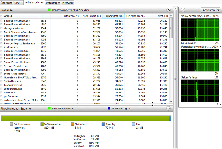Click the green used-memory indicator in Prozesse header
The height and width of the screenshot is (149, 222).
pos(49,10)
